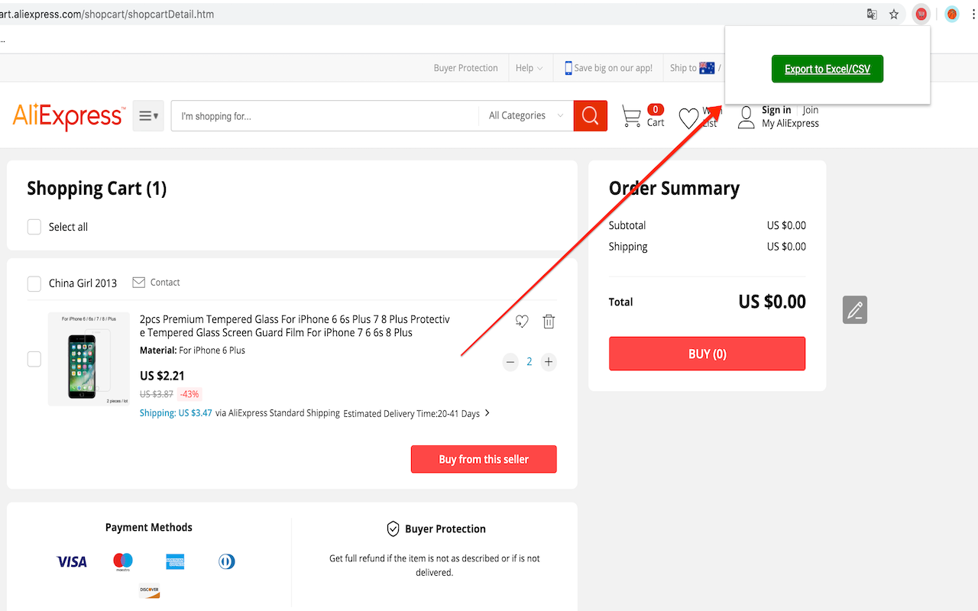Open Buyer Protection header link

pos(466,68)
